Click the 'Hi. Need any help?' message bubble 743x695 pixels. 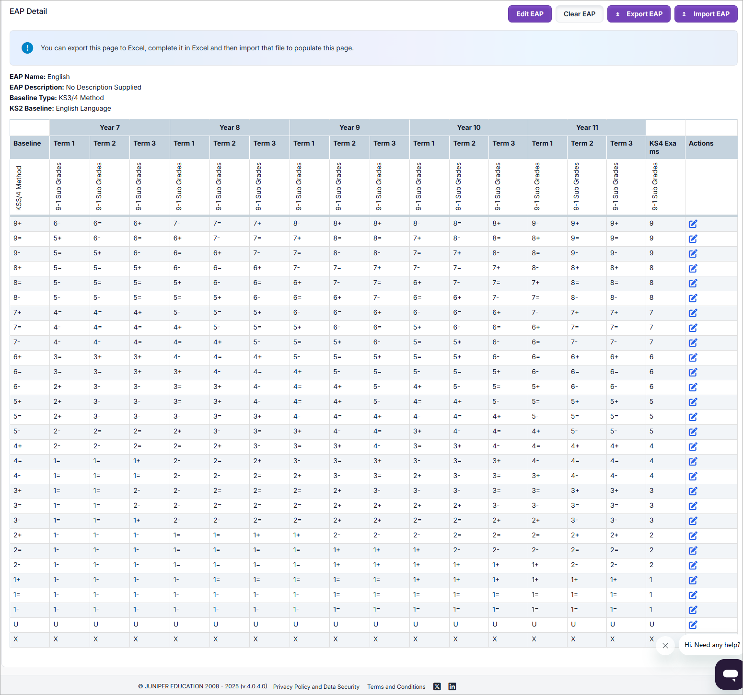point(711,645)
